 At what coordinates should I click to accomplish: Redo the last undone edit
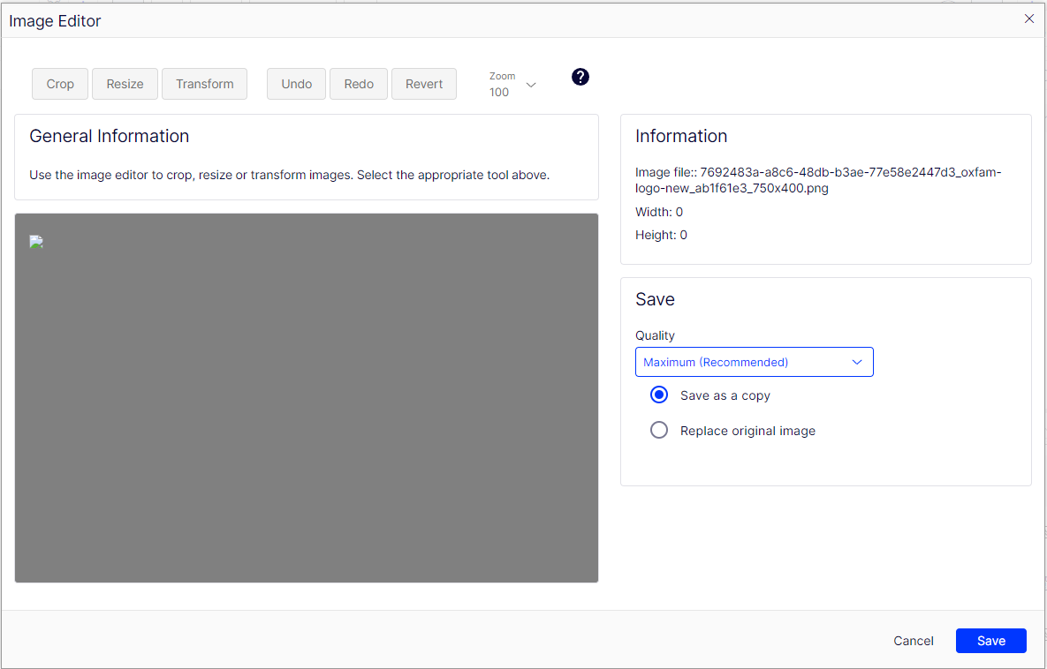359,84
